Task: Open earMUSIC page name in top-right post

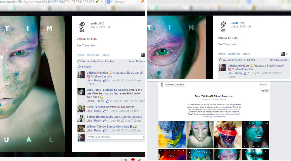Action: (238, 23)
